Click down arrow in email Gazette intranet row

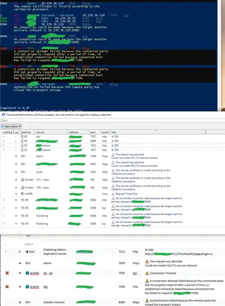pos(20,302)
